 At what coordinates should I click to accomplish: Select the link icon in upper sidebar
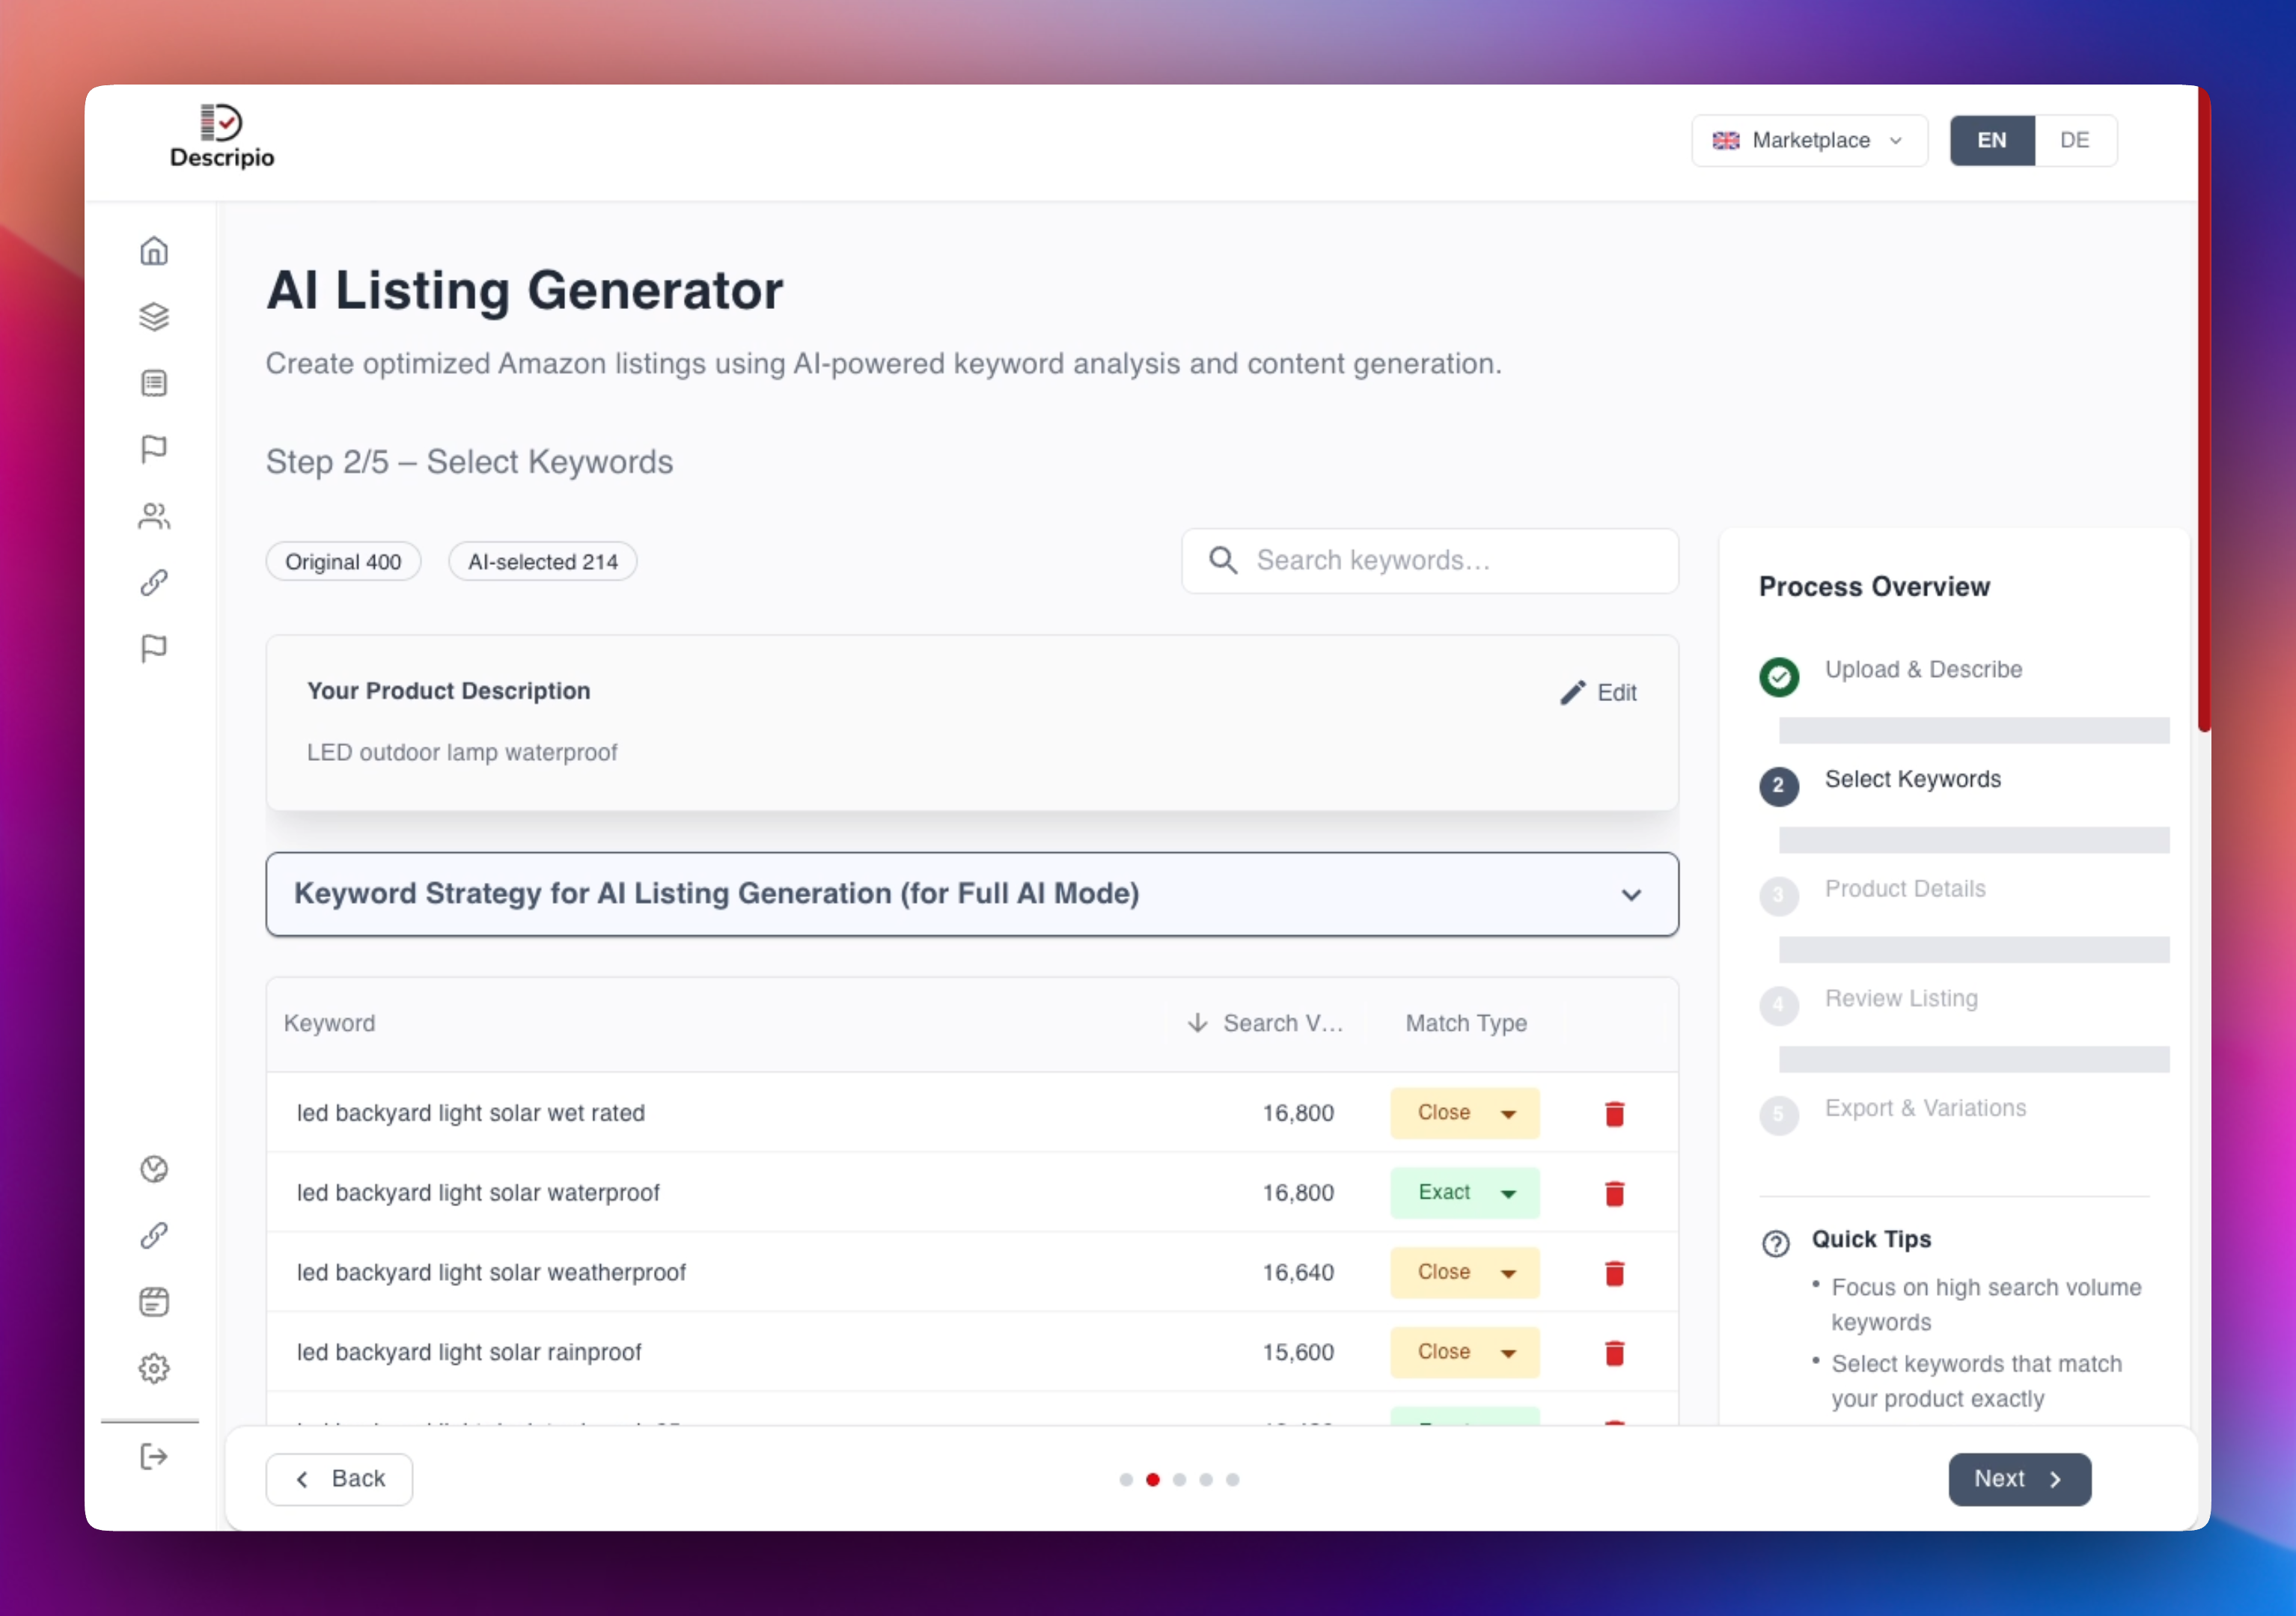pos(154,581)
